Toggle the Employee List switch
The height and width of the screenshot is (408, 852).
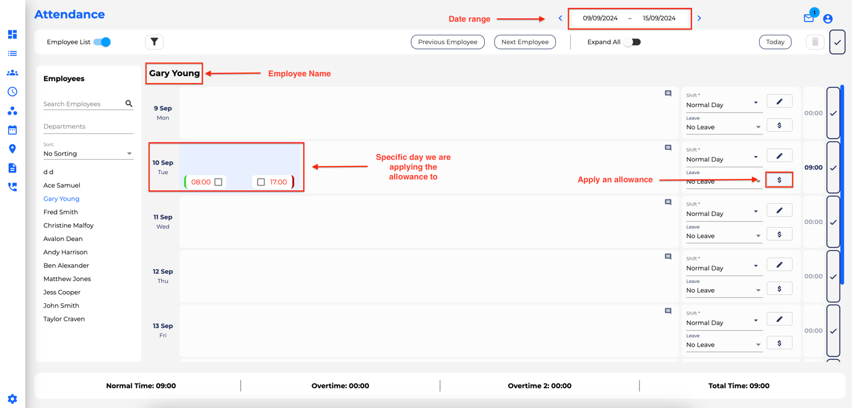(x=102, y=42)
